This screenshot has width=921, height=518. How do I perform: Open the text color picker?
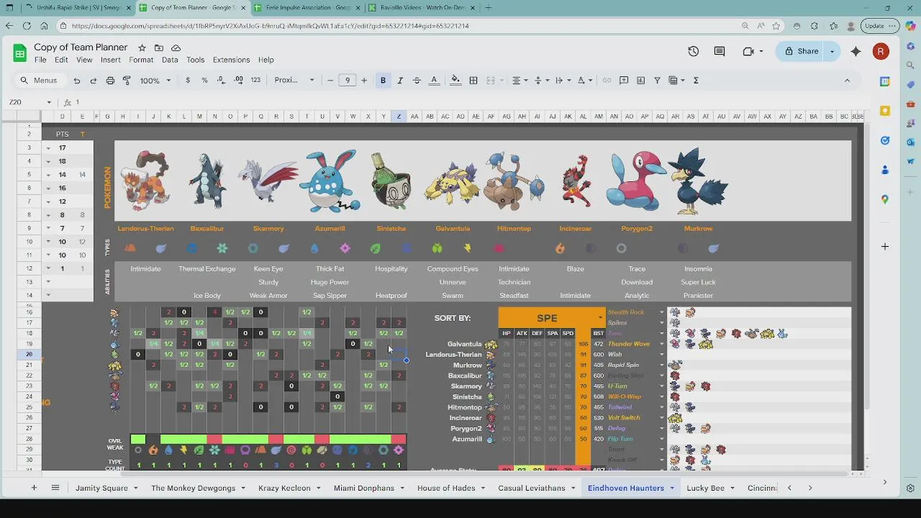pos(434,81)
